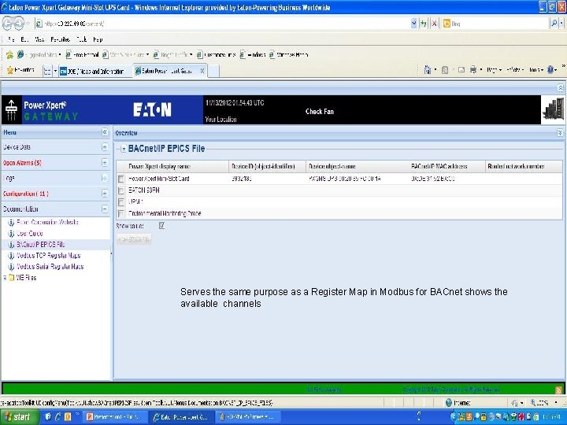Click the orange RSS icon in green footer
Viewport: 567px width, 425px height.
click(558, 390)
